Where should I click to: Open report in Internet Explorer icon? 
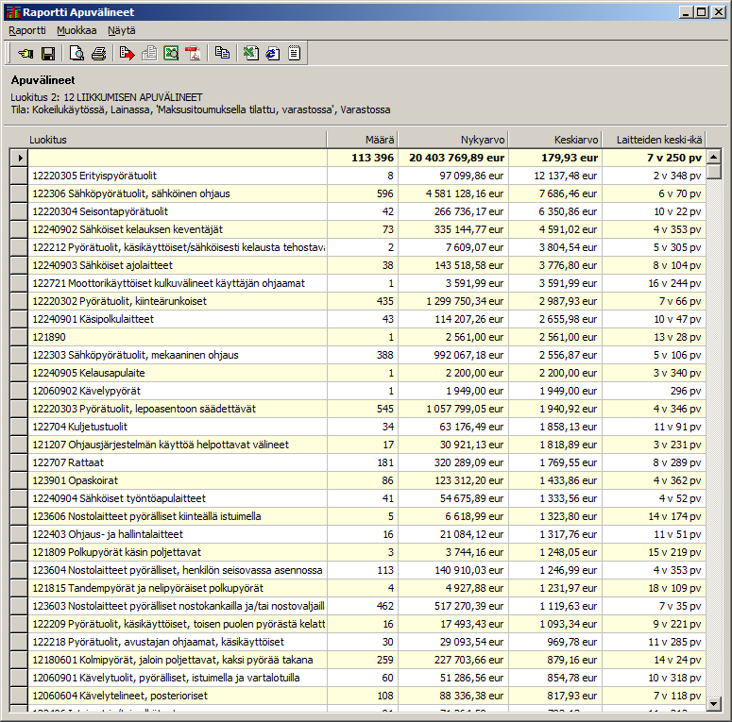tap(273, 54)
